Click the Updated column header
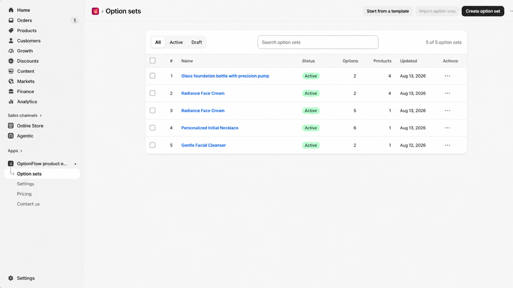Viewport: 513px width, 288px height. [408, 61]
